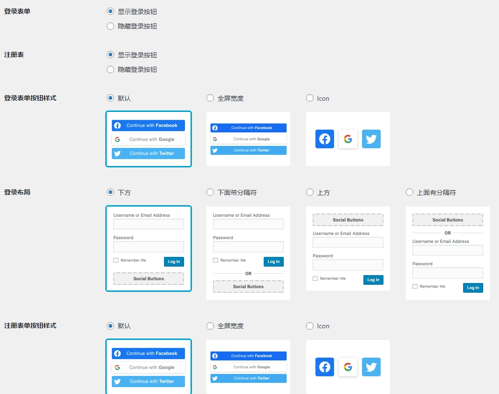Click Continue with Facebook button
This screenshot has height=394, width=499.
[x=148, y=125]
